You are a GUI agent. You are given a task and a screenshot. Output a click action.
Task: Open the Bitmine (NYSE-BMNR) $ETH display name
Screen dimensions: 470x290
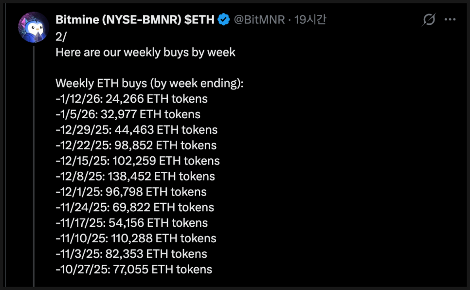pos(135,20)
